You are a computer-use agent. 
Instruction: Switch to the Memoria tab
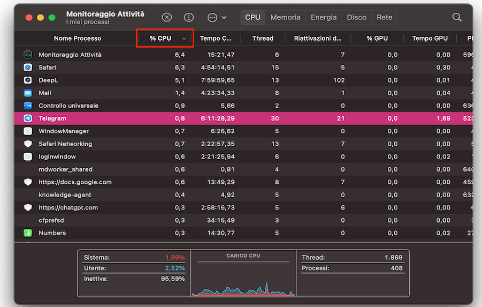tap(285, 17)
